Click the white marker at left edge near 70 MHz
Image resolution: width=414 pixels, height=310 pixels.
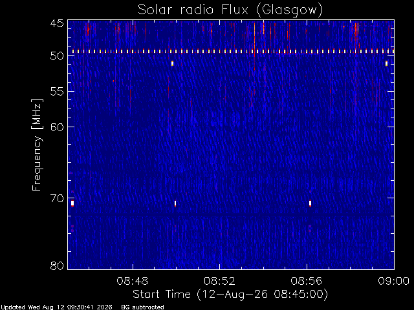coord(72,203)
